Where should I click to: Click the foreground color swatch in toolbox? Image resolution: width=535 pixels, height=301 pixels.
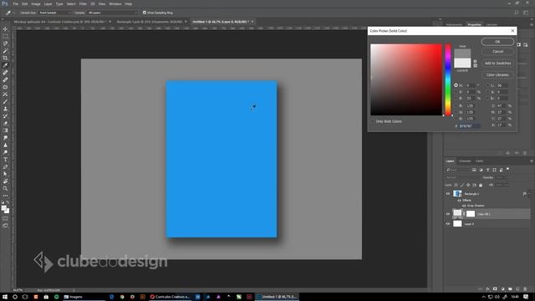tap(3, 208)
